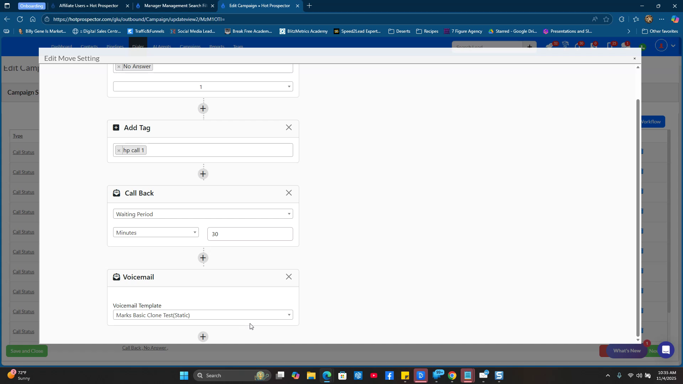The height and width of the screenshot is (384, 683).
Task: Remove the Voicemail step with its X
Action: point(288,277)
